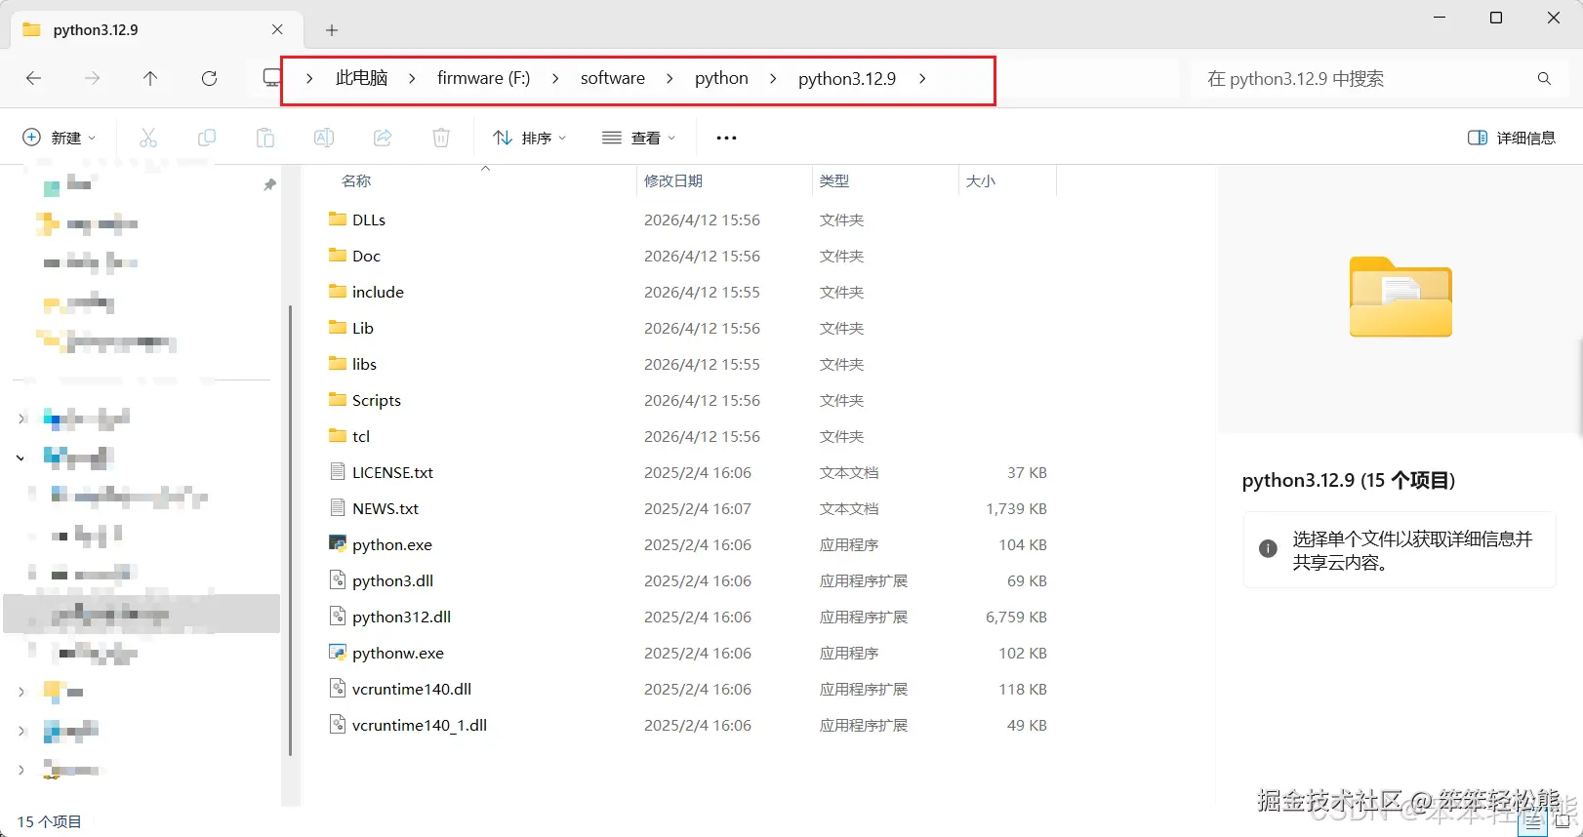Select the python312.dll file icon
This screenshot has width=1583, height=837.
coord(338,616)
